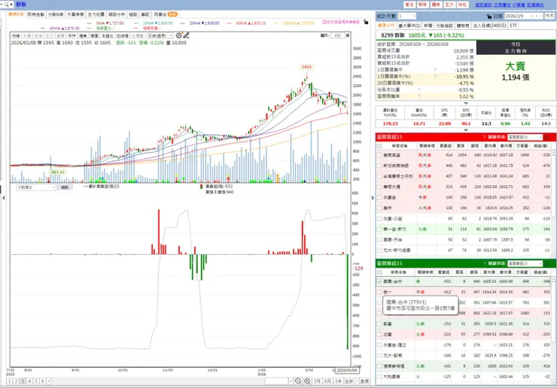Click the orange badge on 月營收 tab
This screenshot has width=557, height=388.
coord(172,14)
